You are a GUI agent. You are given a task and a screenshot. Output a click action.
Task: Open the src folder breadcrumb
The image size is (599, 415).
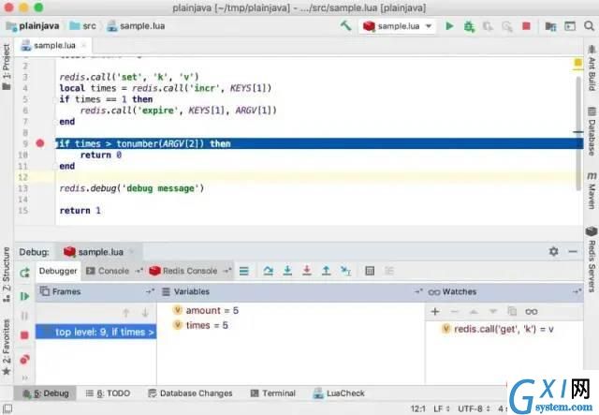coord(83,26)
